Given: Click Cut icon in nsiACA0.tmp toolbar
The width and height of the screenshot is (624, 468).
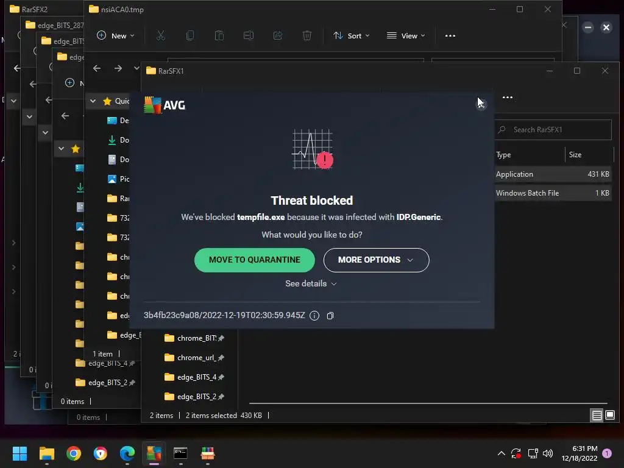Looking at the screenshot, I should [x=161, y=36].
